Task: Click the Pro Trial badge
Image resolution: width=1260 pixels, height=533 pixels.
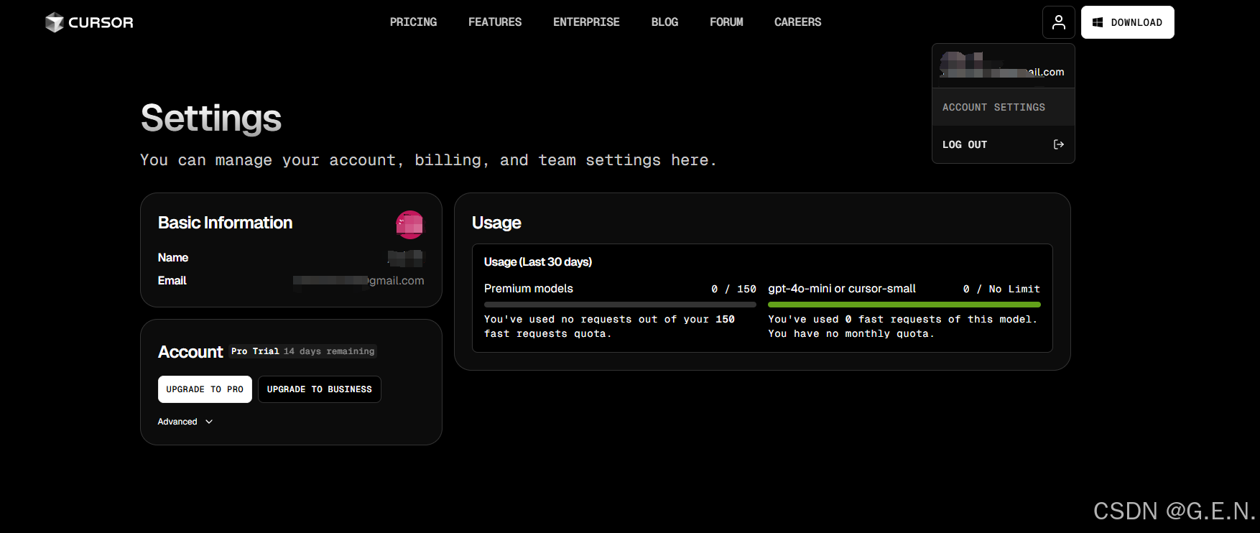Action: tap(255, 351)
